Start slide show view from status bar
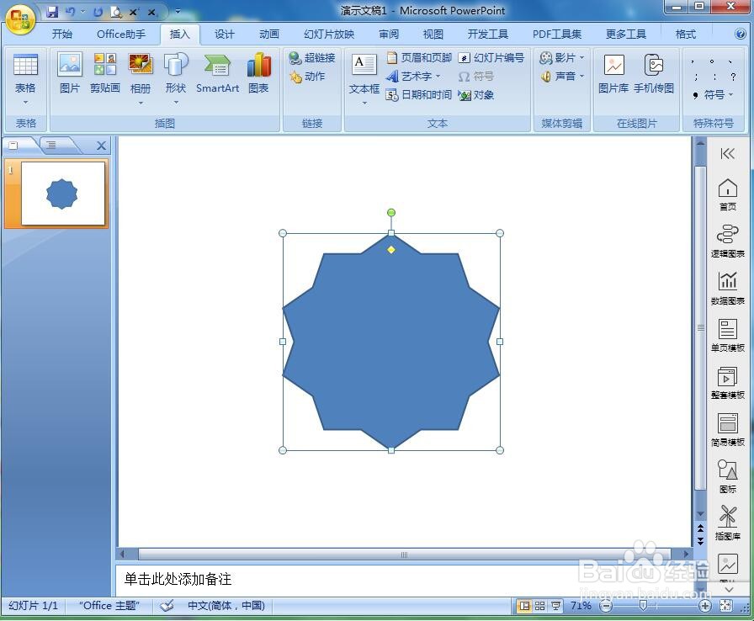This screenshot has width=754, height=621. (555, 606)
